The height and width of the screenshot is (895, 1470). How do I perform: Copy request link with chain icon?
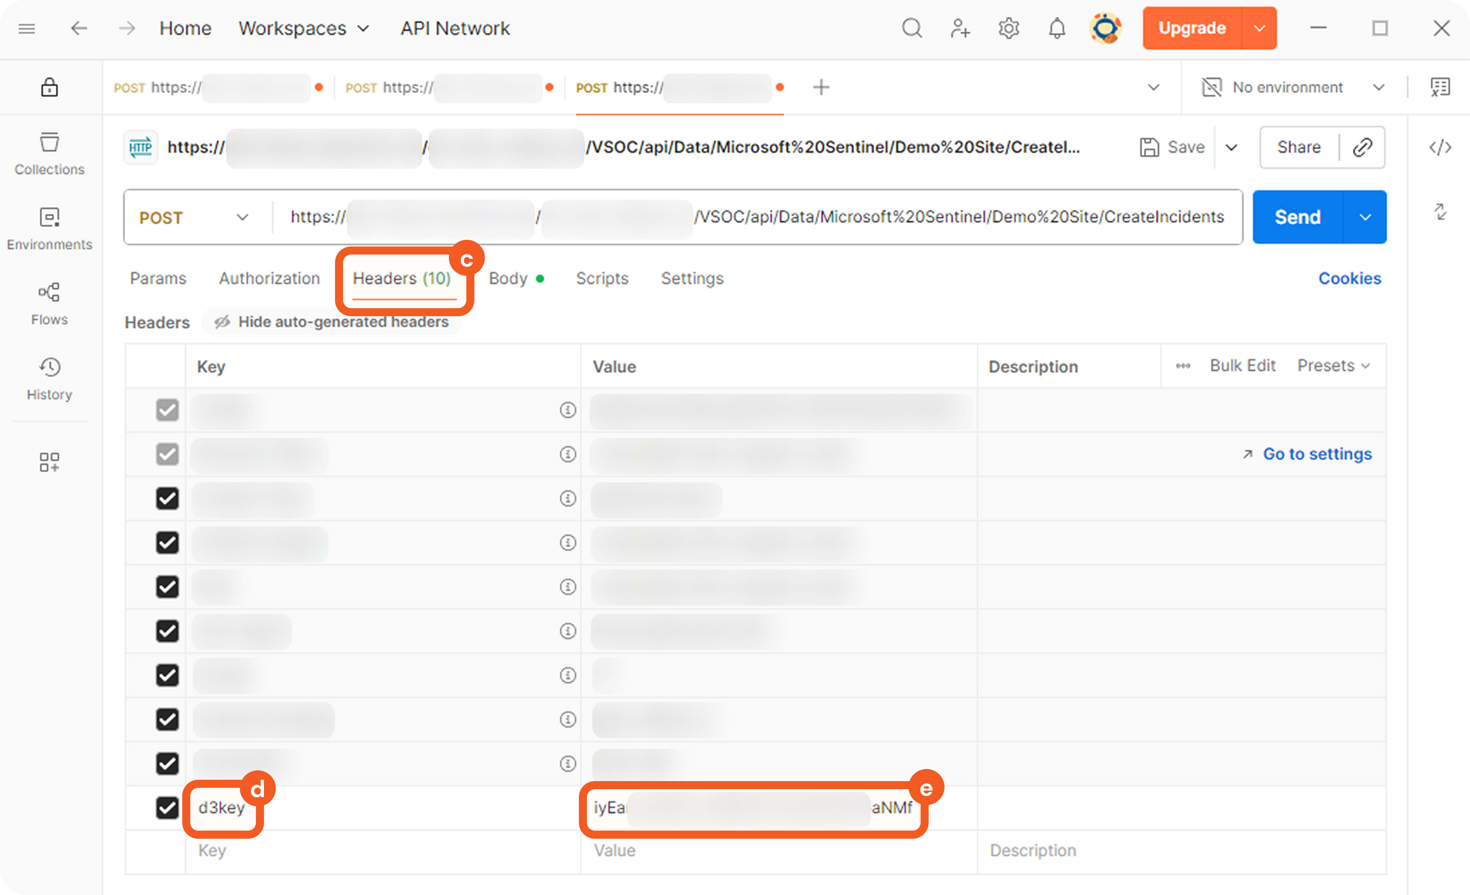click(1362, 147)
